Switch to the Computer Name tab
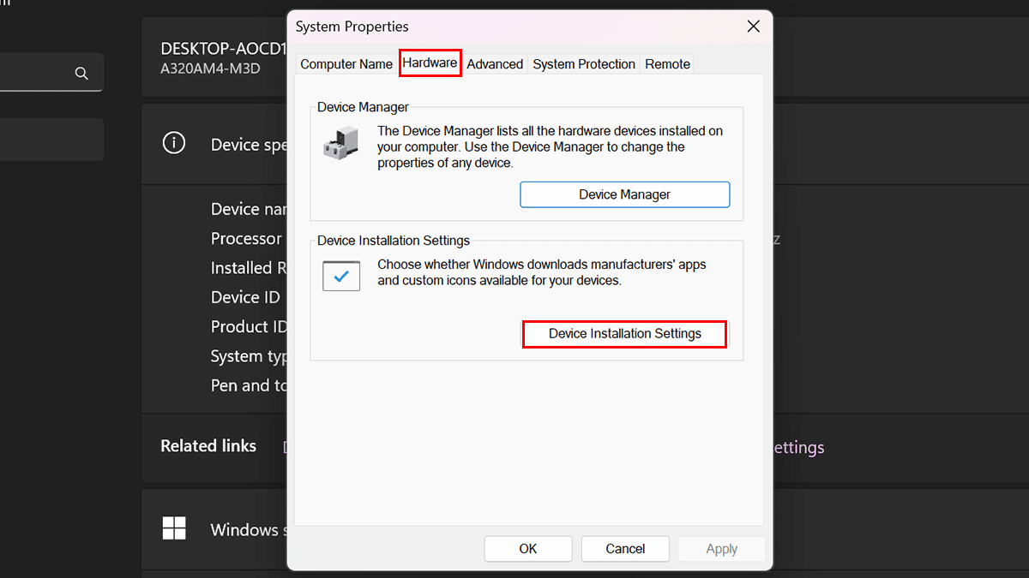 (x=346, y=64)
